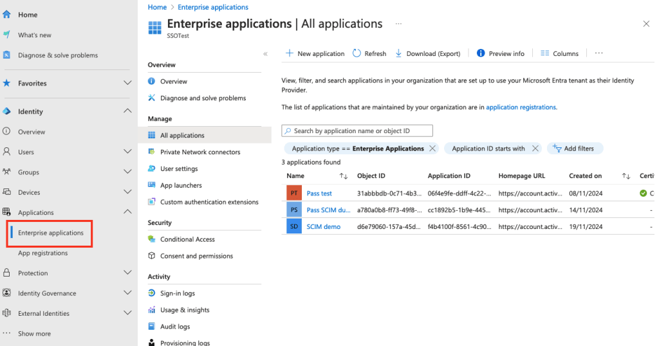This screenshot has height=346, width=659.
Task: Select Conditional Access under Security
Action: click(187, 239)
